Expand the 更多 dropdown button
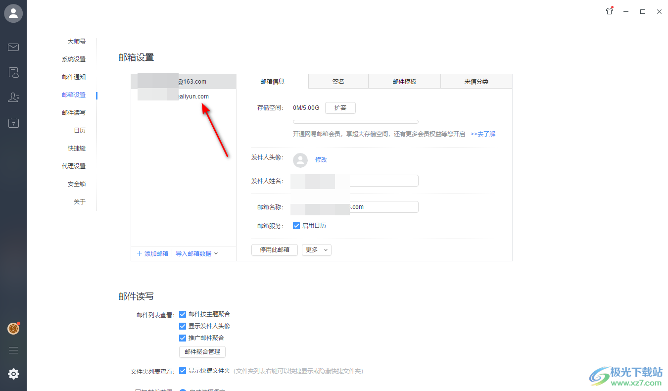 pos(317,250)
